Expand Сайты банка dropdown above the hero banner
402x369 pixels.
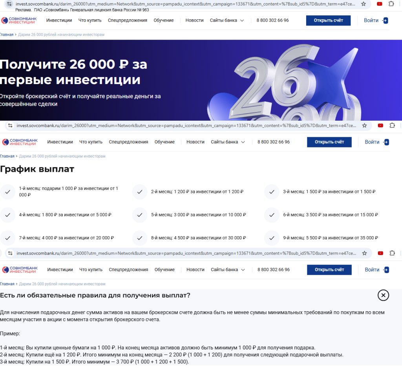[x=227, y=20]
